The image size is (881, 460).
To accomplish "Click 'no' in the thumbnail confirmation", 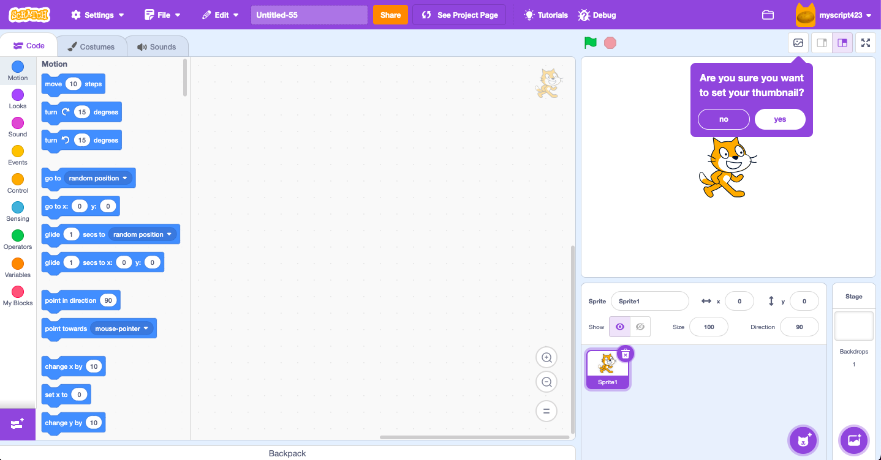I will click(724, 119).
